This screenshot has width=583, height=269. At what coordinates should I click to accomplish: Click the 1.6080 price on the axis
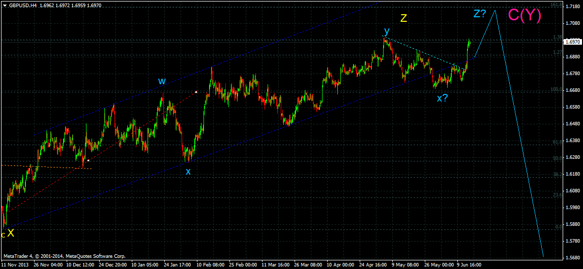tap(573, 191)
